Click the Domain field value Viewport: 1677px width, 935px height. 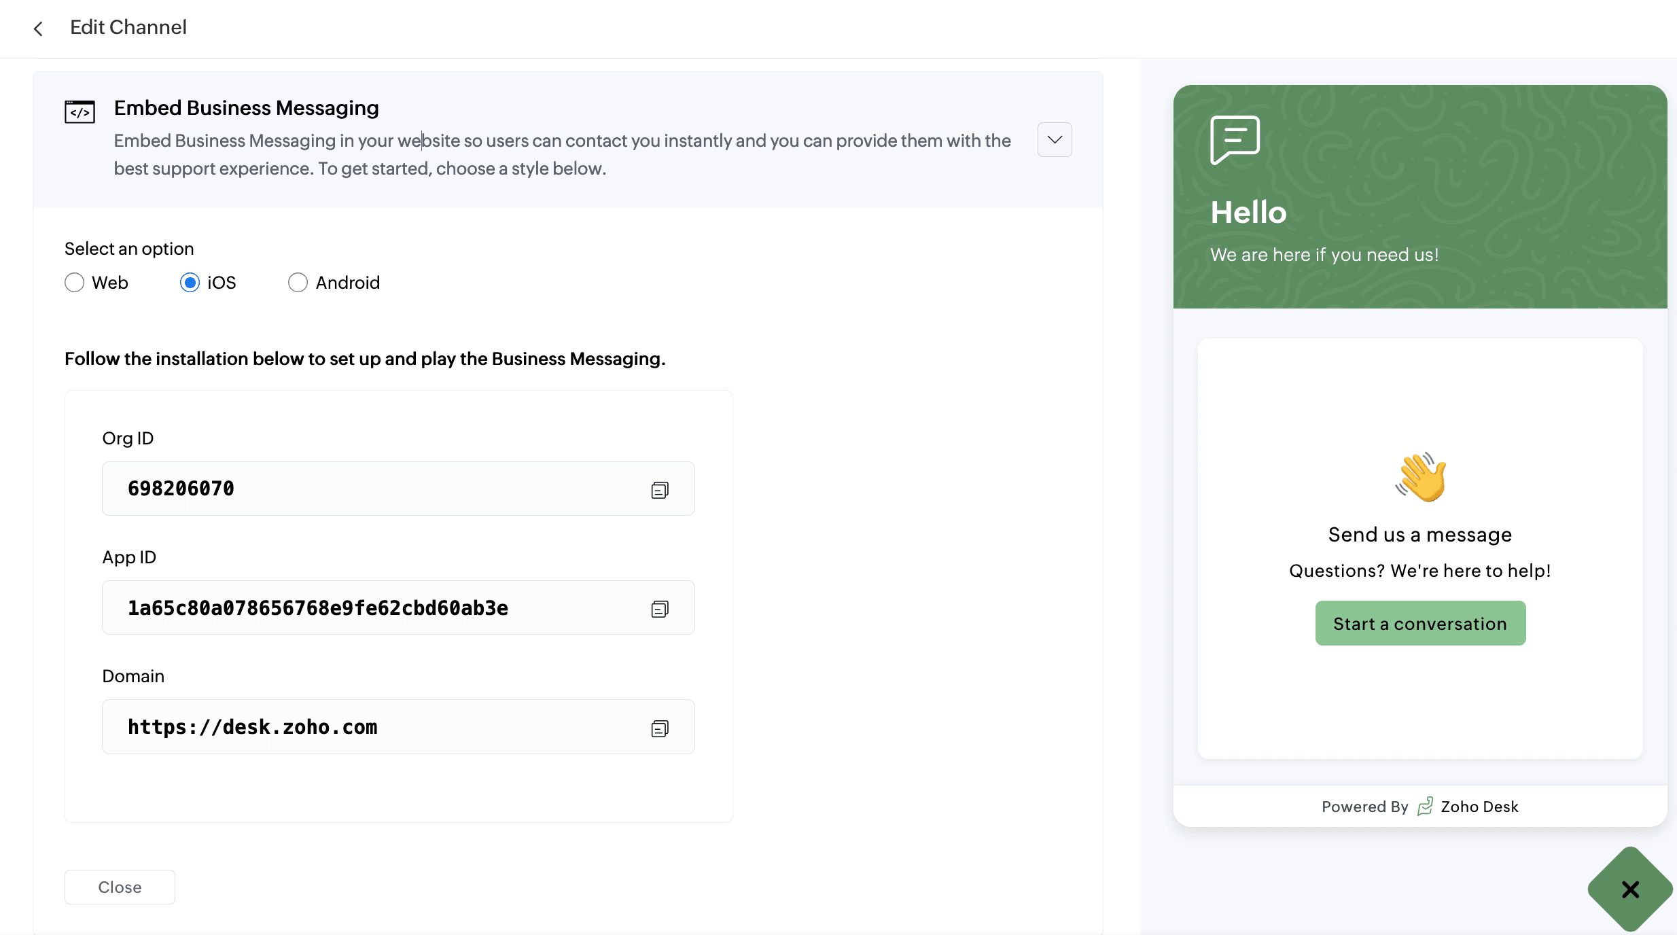click(252, 727)
